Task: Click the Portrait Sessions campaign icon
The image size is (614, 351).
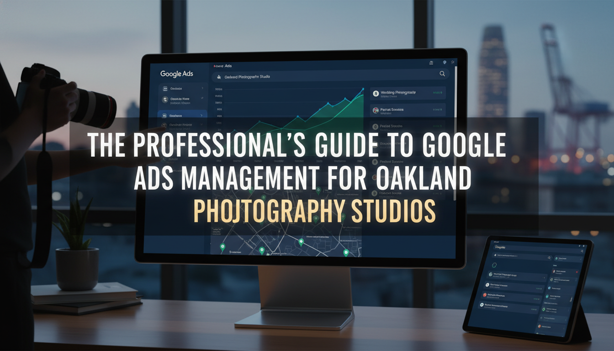Action: pyautogui.click(x=376, y=110)
